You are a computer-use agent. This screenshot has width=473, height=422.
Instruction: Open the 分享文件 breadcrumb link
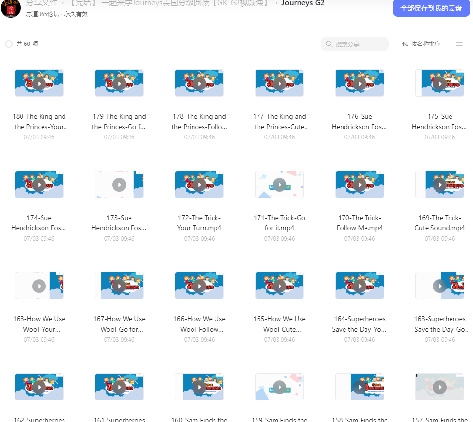coord(42,3)
